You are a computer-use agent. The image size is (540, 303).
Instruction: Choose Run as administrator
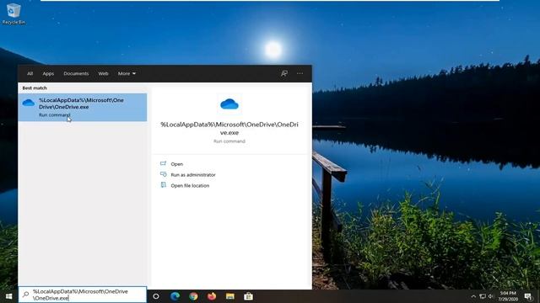tap(193, 175)
